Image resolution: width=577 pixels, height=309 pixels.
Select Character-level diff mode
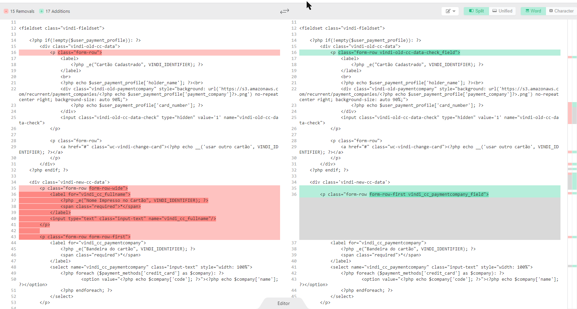click(x=561, y=11)
